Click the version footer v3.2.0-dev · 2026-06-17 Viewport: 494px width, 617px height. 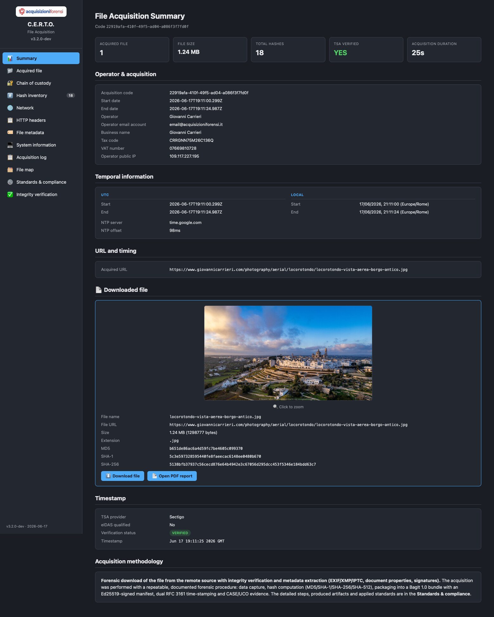pos(27,526)
